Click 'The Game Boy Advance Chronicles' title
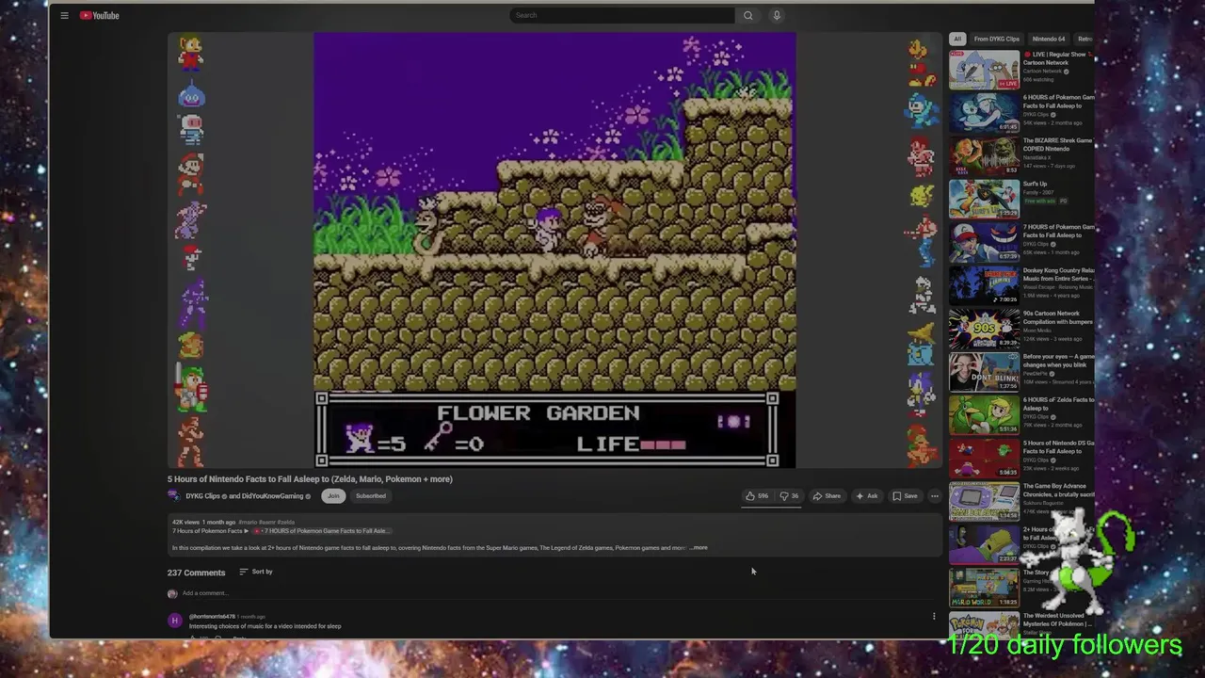 click(x=1058, y=490)
